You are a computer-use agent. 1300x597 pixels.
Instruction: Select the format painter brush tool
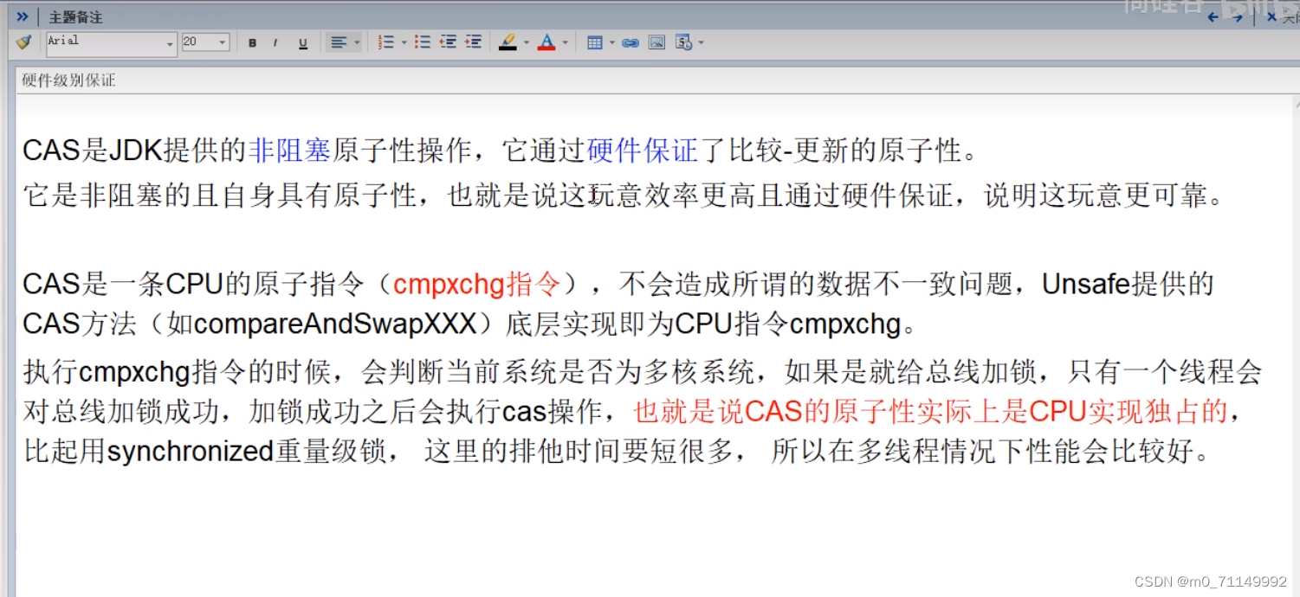[x=23, y=42]
